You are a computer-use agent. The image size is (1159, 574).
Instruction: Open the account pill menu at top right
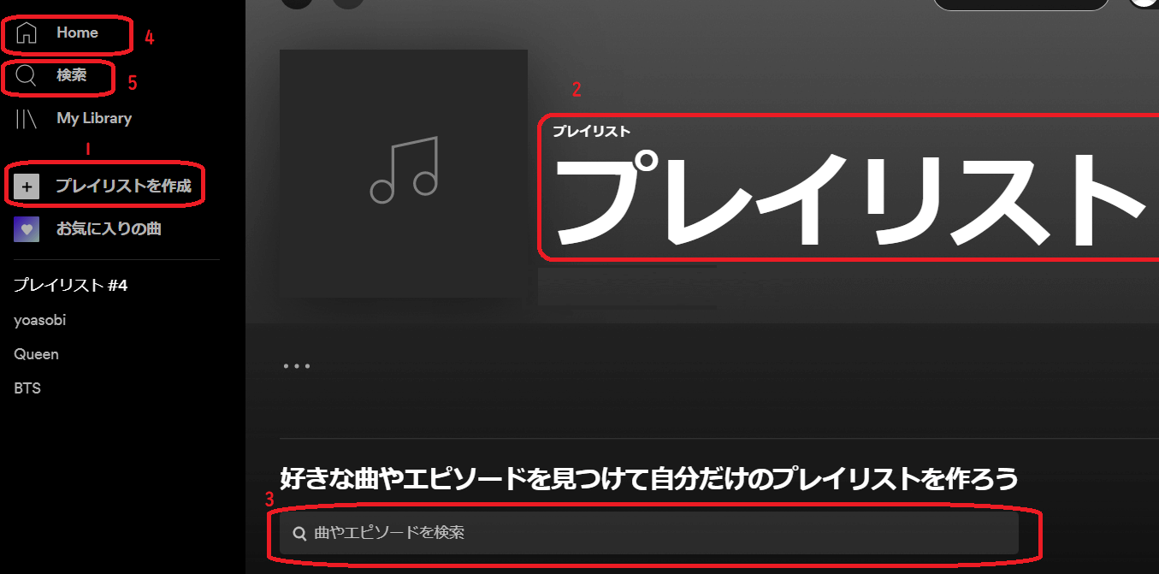pyautogui.click(x=1021, y=3)
